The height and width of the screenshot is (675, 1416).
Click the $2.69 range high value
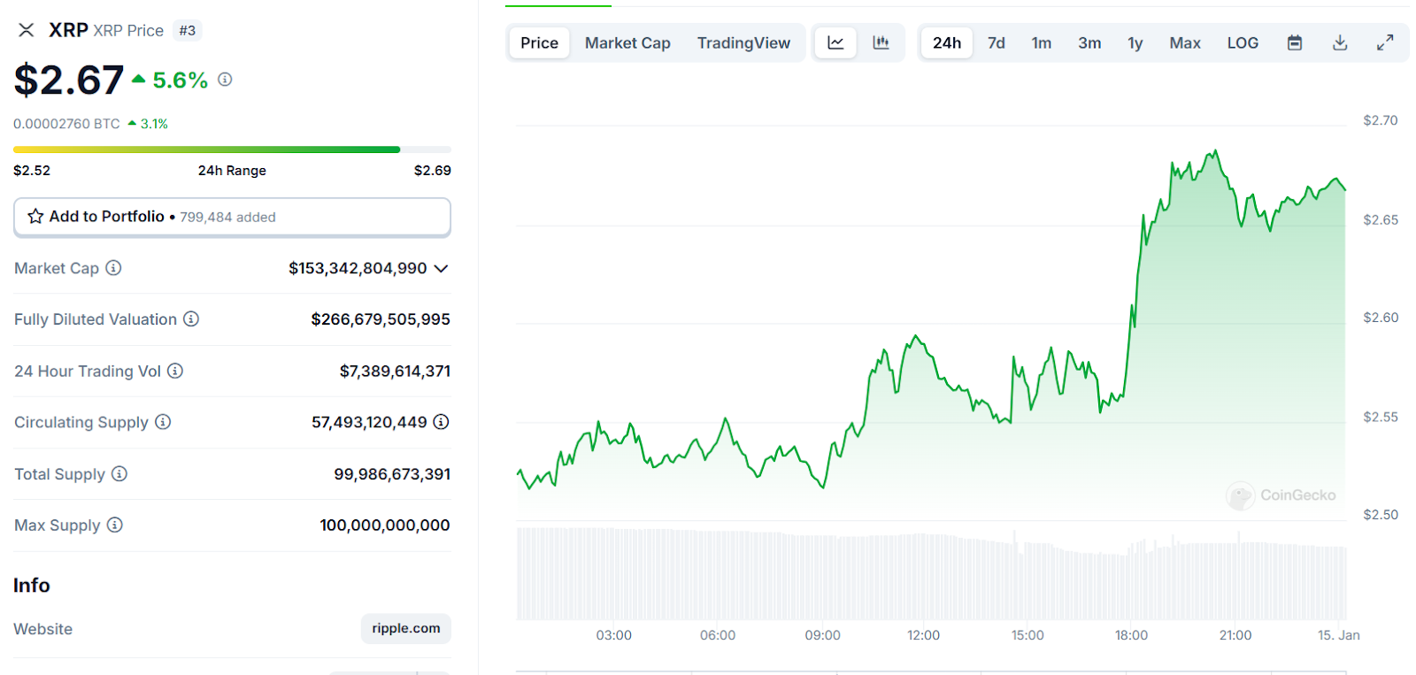[x=433, y=170]
